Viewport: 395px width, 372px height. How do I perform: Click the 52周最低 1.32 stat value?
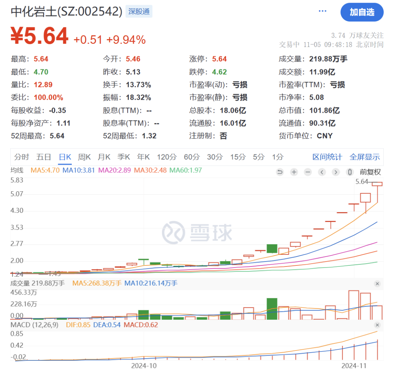coord(149,136)
